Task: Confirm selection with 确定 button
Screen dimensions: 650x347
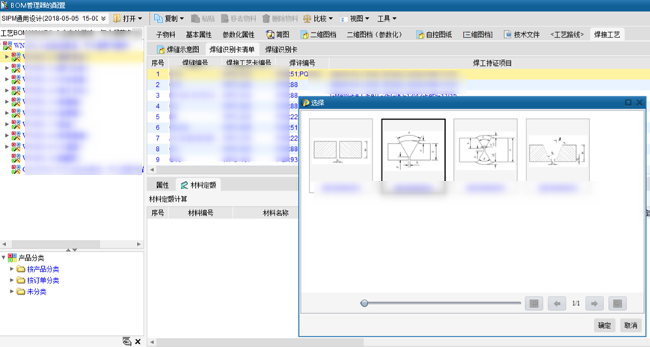Action: (x=604, y=325)
